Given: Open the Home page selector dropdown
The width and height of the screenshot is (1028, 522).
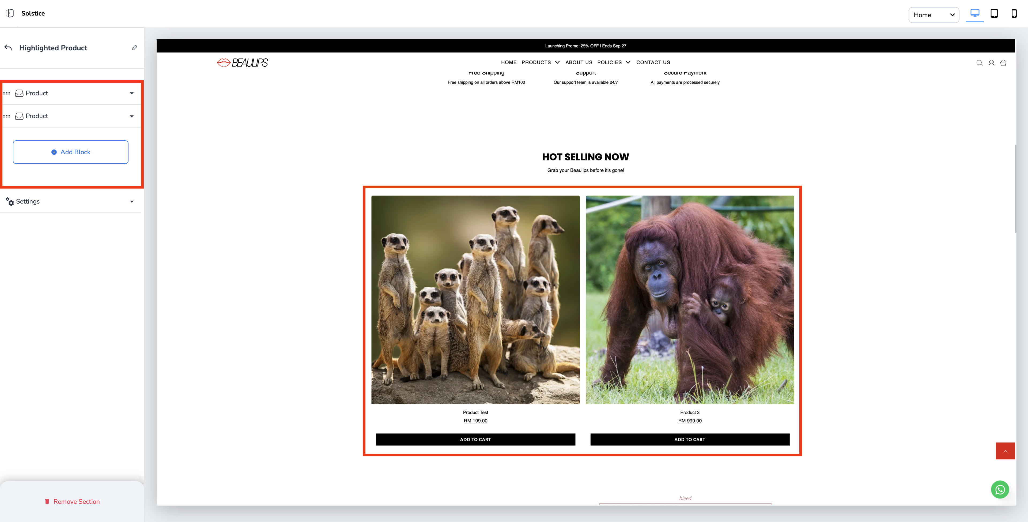Looking at the screenshot, I should (933, 15).
